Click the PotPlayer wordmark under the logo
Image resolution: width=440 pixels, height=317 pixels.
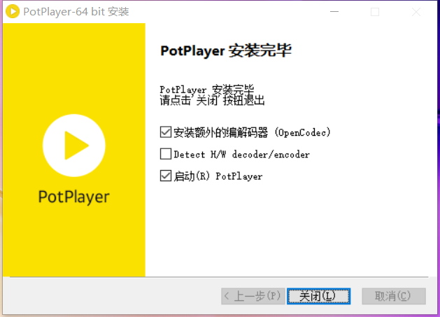point(74,197)
